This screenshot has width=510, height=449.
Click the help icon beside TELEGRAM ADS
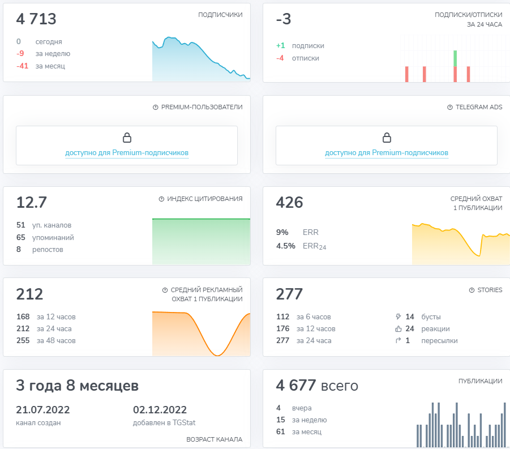pos(450,107)
